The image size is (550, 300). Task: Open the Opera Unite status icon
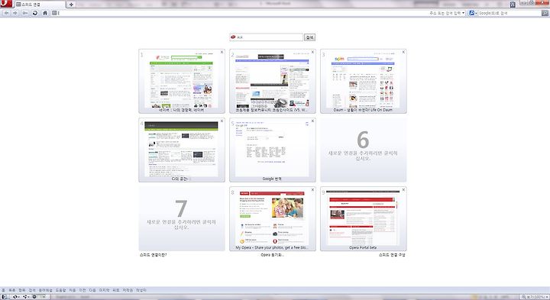point(26,297)
